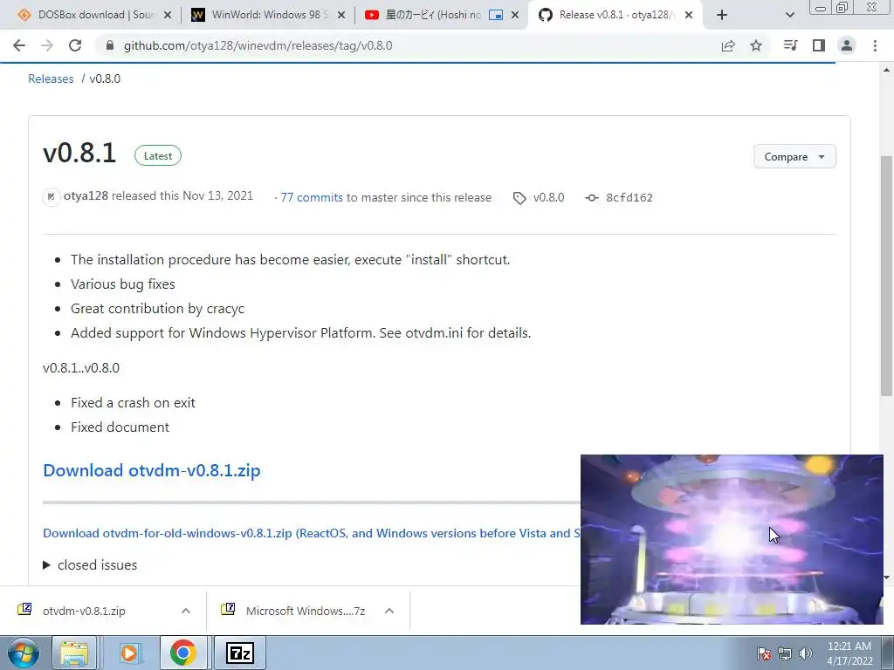The image size is (894, 670).
Task: Open the 77 commits link
Action: point(312,197)
